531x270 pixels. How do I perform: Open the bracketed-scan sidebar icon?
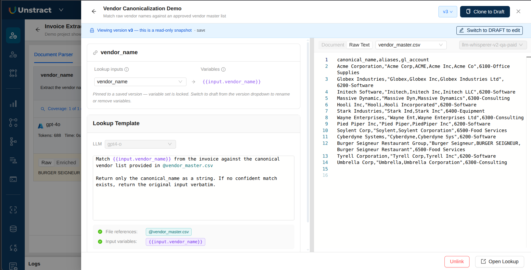[x=13, y=210]
